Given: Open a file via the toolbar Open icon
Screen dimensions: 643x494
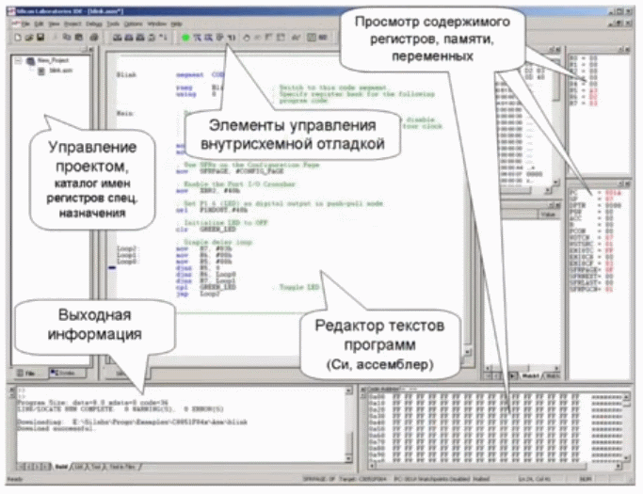Looking at the screenshot, I should click(28, 38).
